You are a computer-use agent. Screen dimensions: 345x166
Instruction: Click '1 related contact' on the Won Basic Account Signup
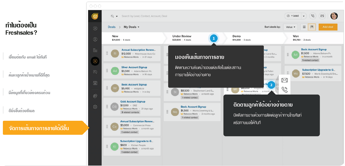pos(310,60)
